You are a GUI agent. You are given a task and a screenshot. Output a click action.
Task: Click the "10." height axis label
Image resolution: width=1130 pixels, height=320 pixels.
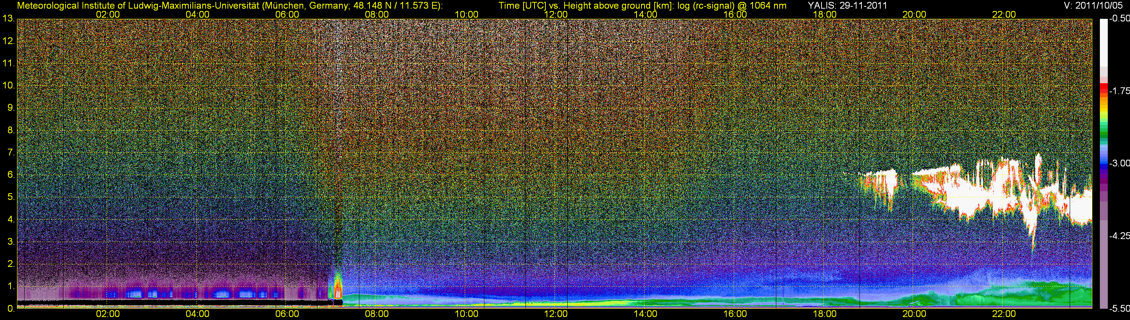pyautogui.click(x=9, y=86)
